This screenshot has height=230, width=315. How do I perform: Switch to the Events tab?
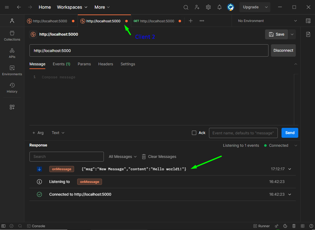[x=61, y=64]
